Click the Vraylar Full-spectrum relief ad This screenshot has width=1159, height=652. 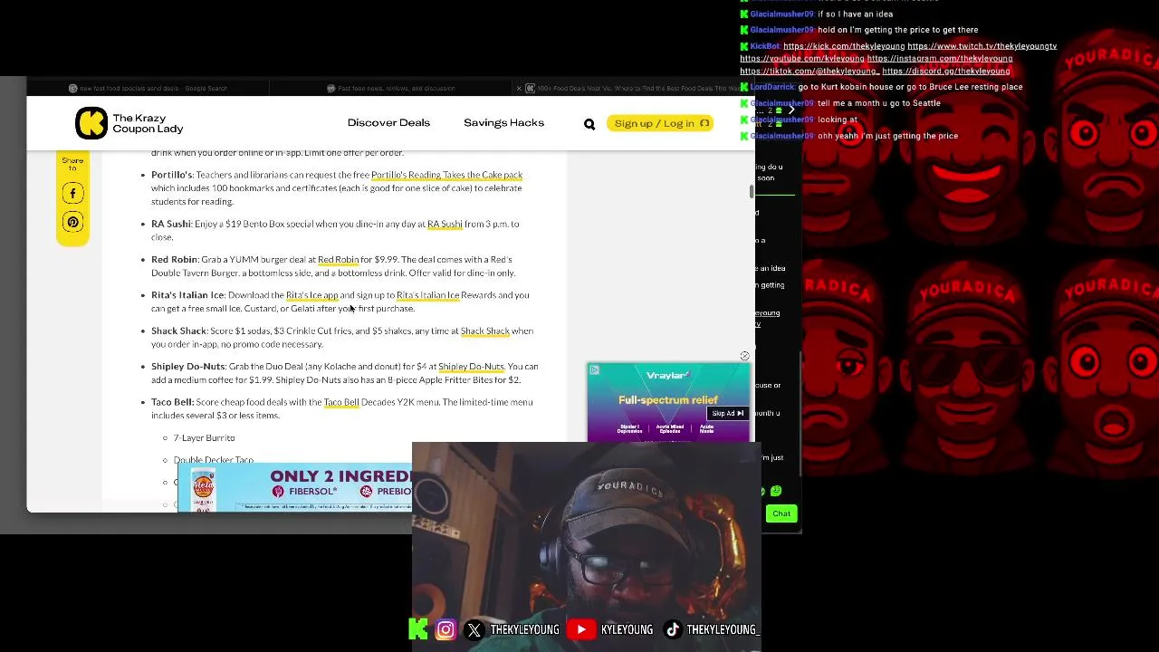pyautogui.click(x=668, y=402)
